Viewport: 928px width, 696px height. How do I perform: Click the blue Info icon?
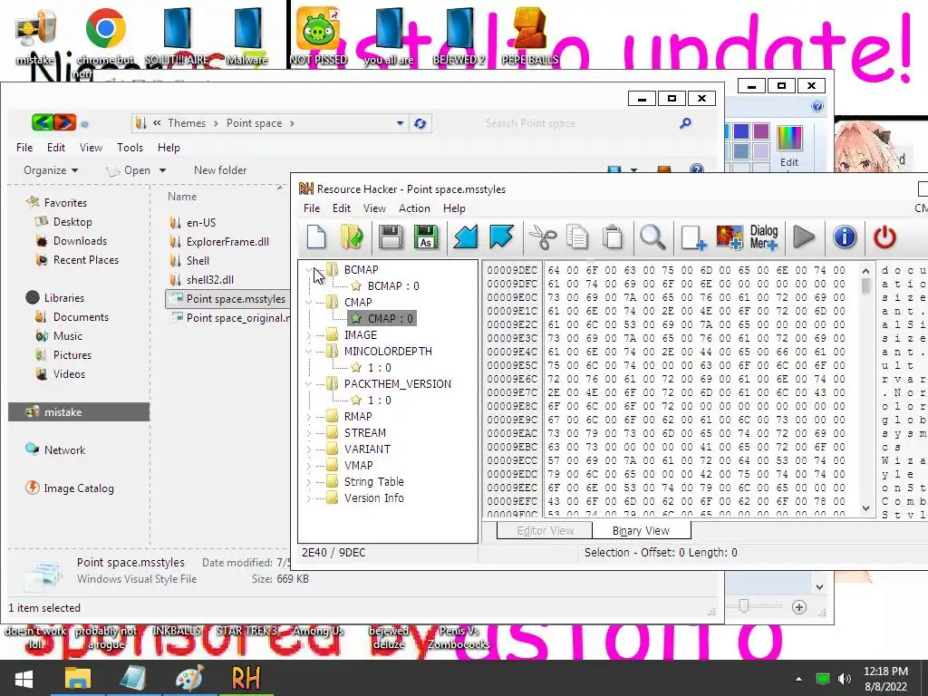tap(845, 237)
